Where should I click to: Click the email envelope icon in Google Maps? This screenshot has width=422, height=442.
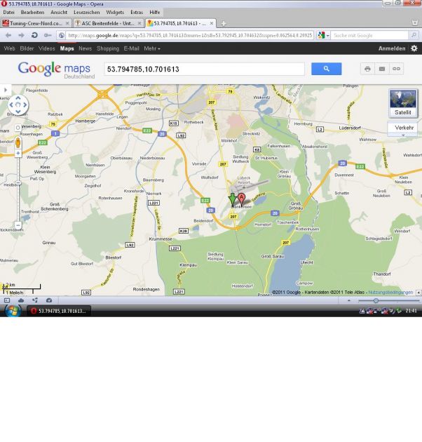pos(382,69)
